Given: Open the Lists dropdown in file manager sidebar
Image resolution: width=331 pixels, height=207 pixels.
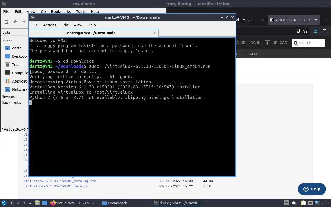Looking at the screenshot, I should pos(15,32).
